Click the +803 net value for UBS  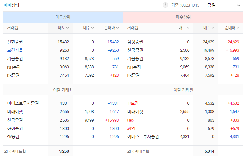(x=235, y=120)
